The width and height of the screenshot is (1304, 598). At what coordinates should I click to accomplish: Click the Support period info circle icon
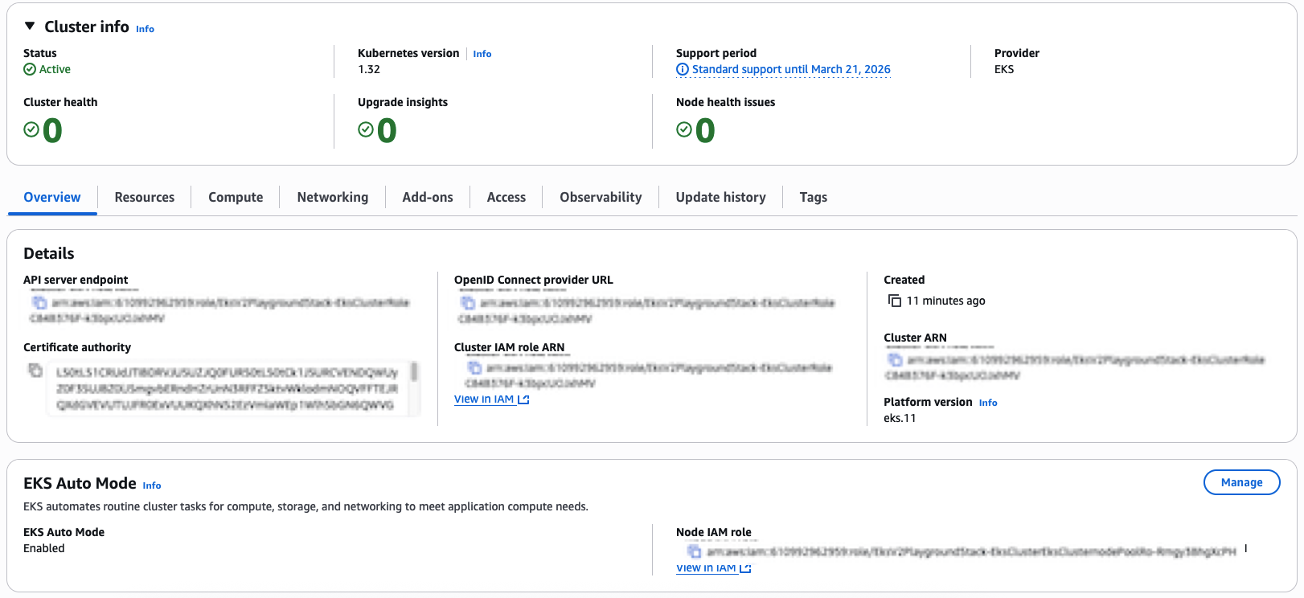[683, 70]
